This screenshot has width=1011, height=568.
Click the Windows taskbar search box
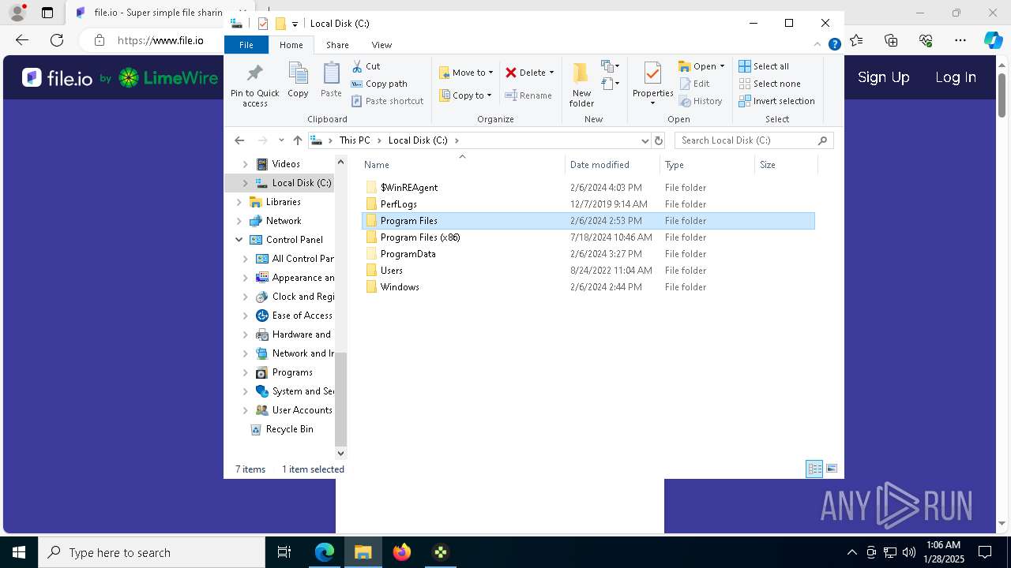click(x=152, y=552)
